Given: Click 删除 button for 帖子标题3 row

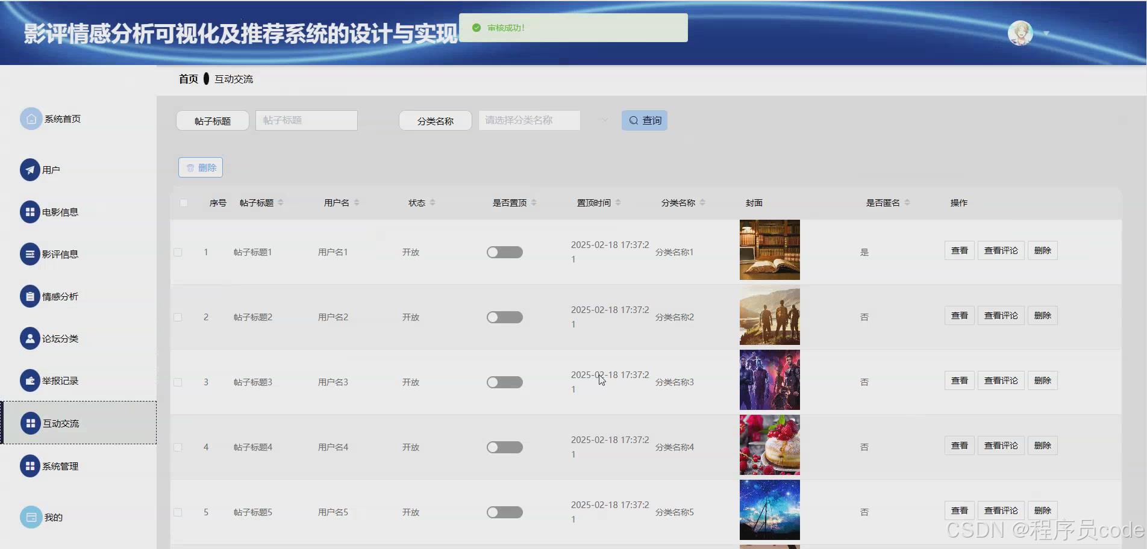Looking at the screenshot, I should point(1043,380).
